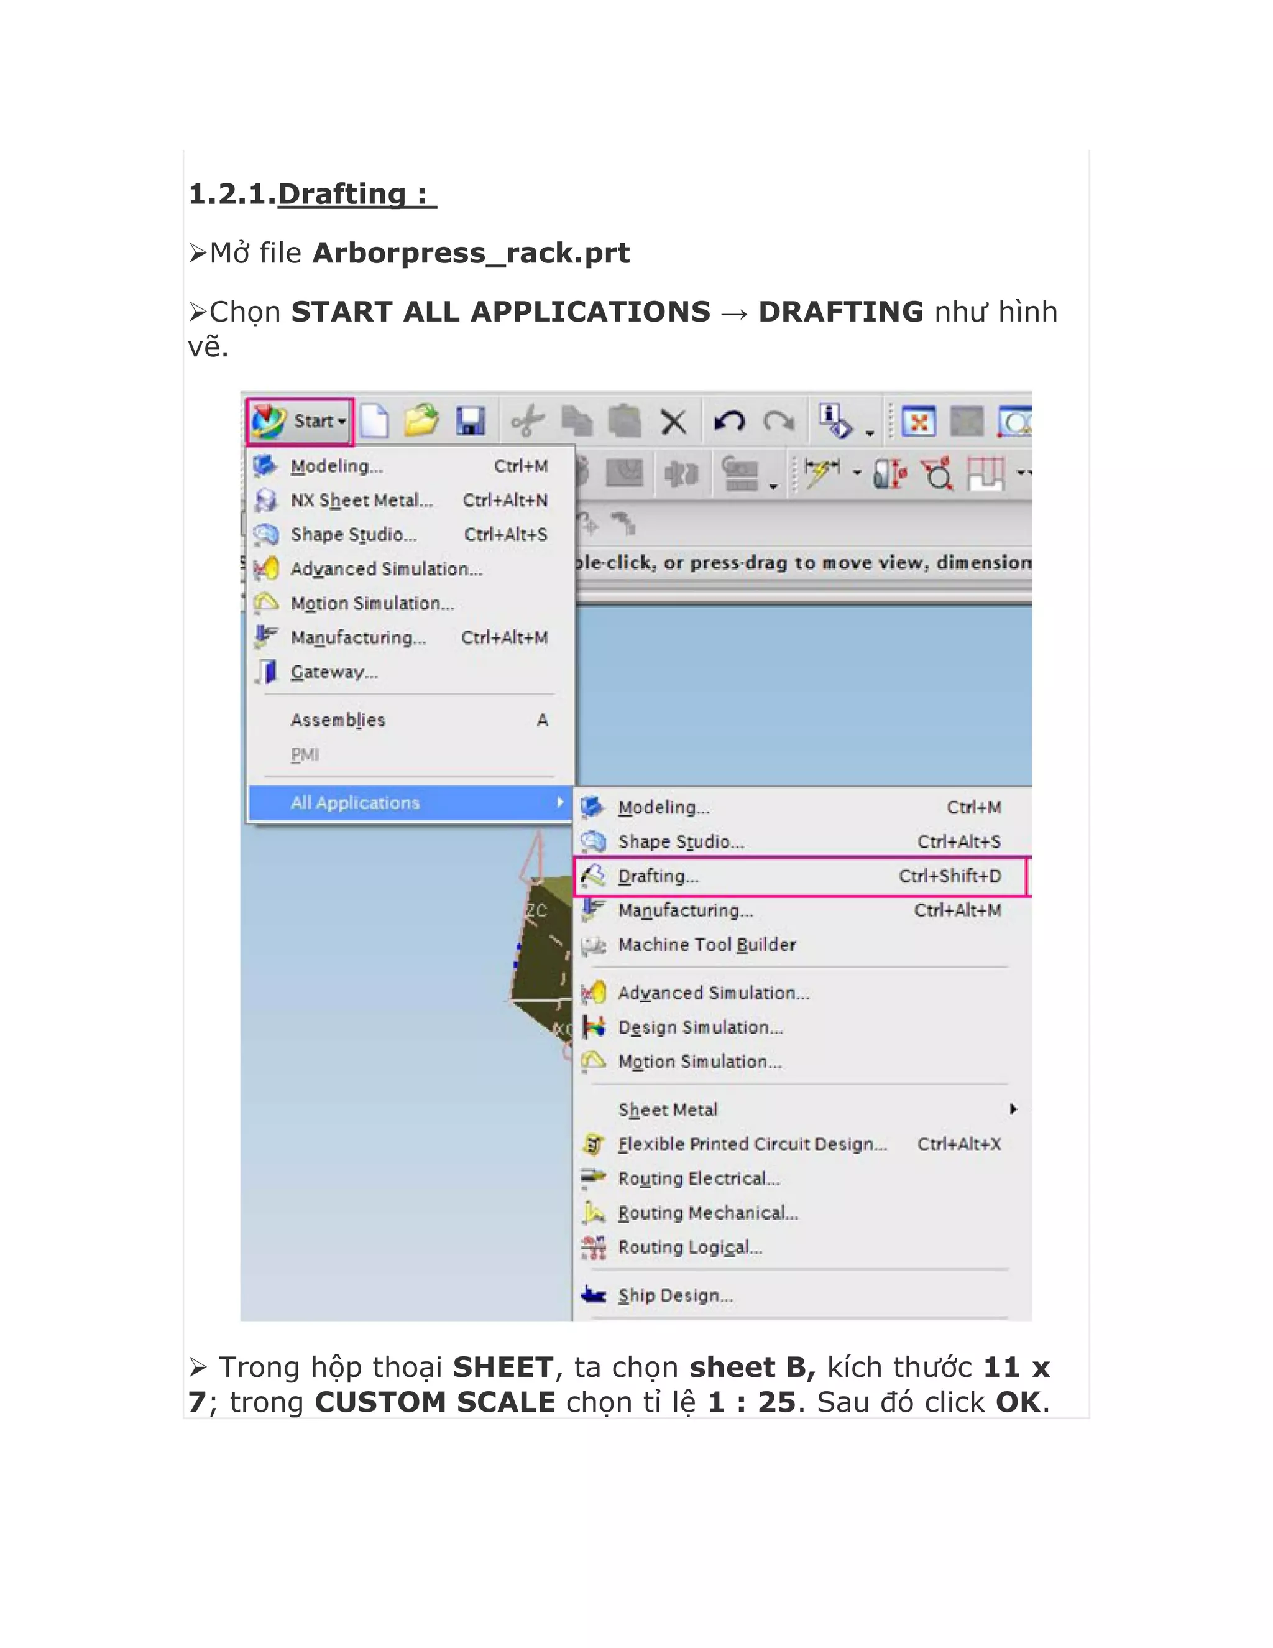Click status text 'press-drag to move view'
This screenshot has height=1648, width=1273.
point(809,563)
